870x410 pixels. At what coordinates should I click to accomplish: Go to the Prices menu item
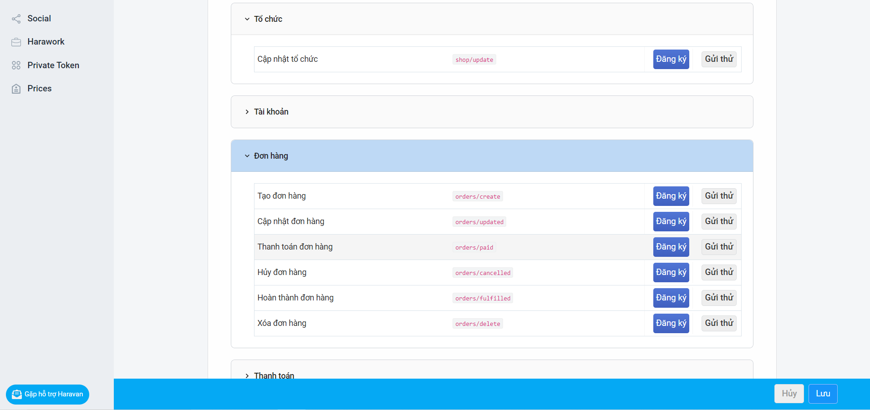(x=40, y=89)
